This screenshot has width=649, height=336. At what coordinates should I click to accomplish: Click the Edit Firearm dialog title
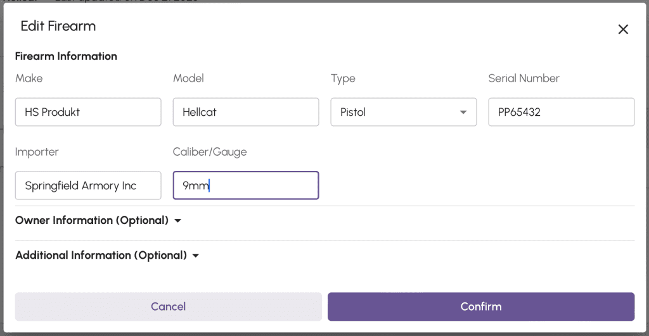click(58, 26)
